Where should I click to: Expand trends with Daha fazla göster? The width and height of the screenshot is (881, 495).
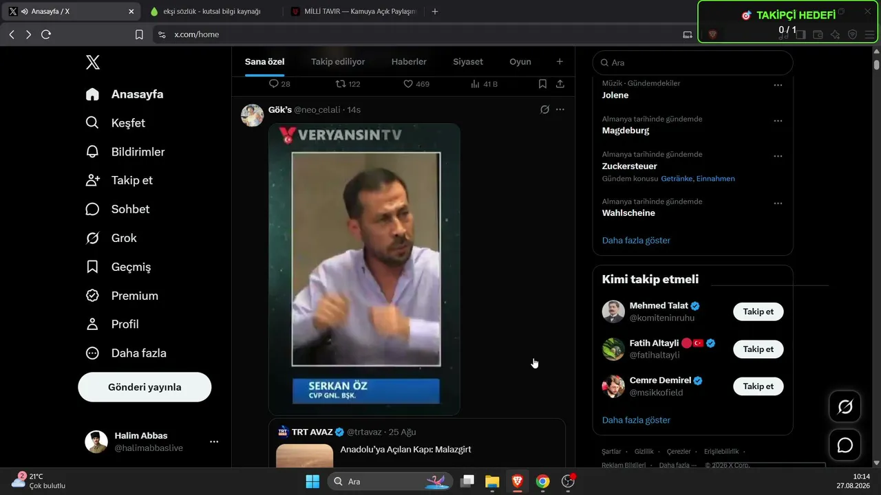point(636,241)
